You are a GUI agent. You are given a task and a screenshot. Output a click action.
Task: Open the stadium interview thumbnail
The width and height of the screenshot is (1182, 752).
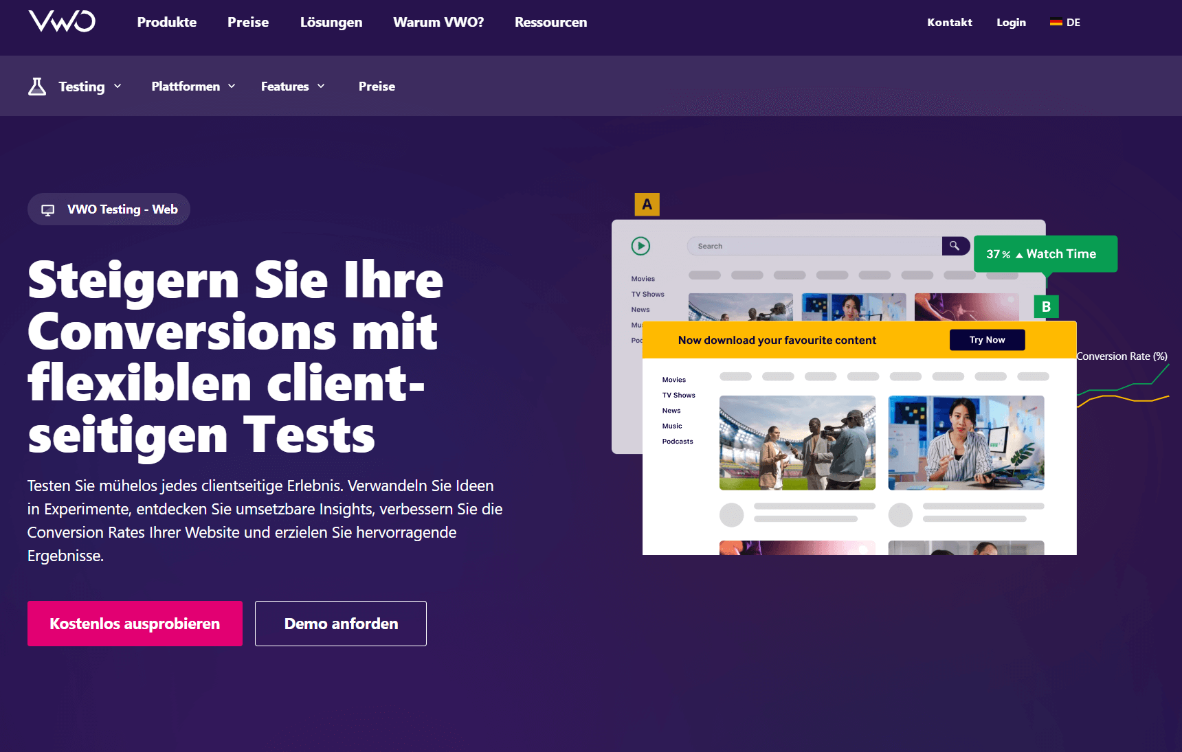tap(797, 443)
